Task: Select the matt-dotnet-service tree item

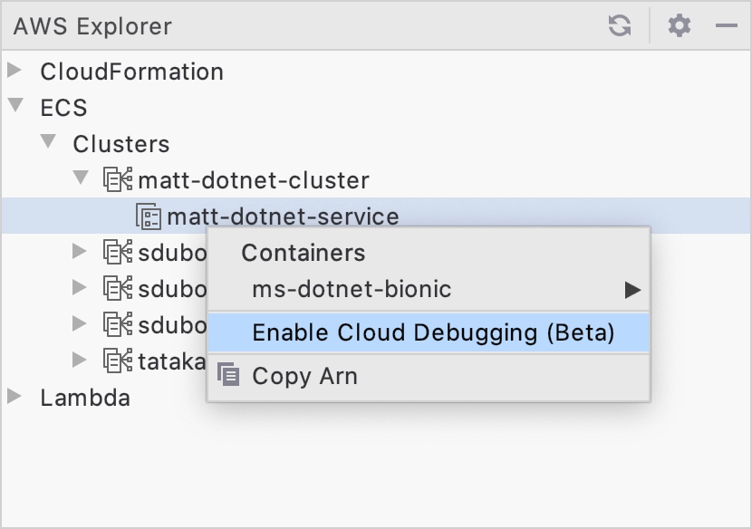Action: point(283,216)
